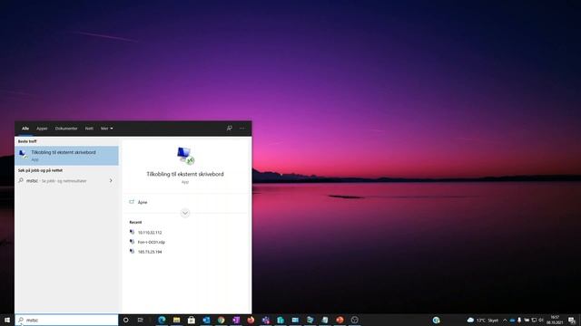Switch to the Apper search tab
The width and height of the screenshot is (581, 326).
click(x=42, y=129)
